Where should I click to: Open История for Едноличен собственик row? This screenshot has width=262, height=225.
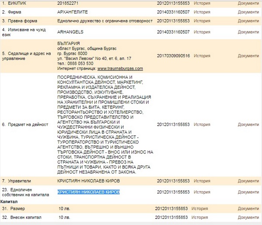(x=202, y=192)
